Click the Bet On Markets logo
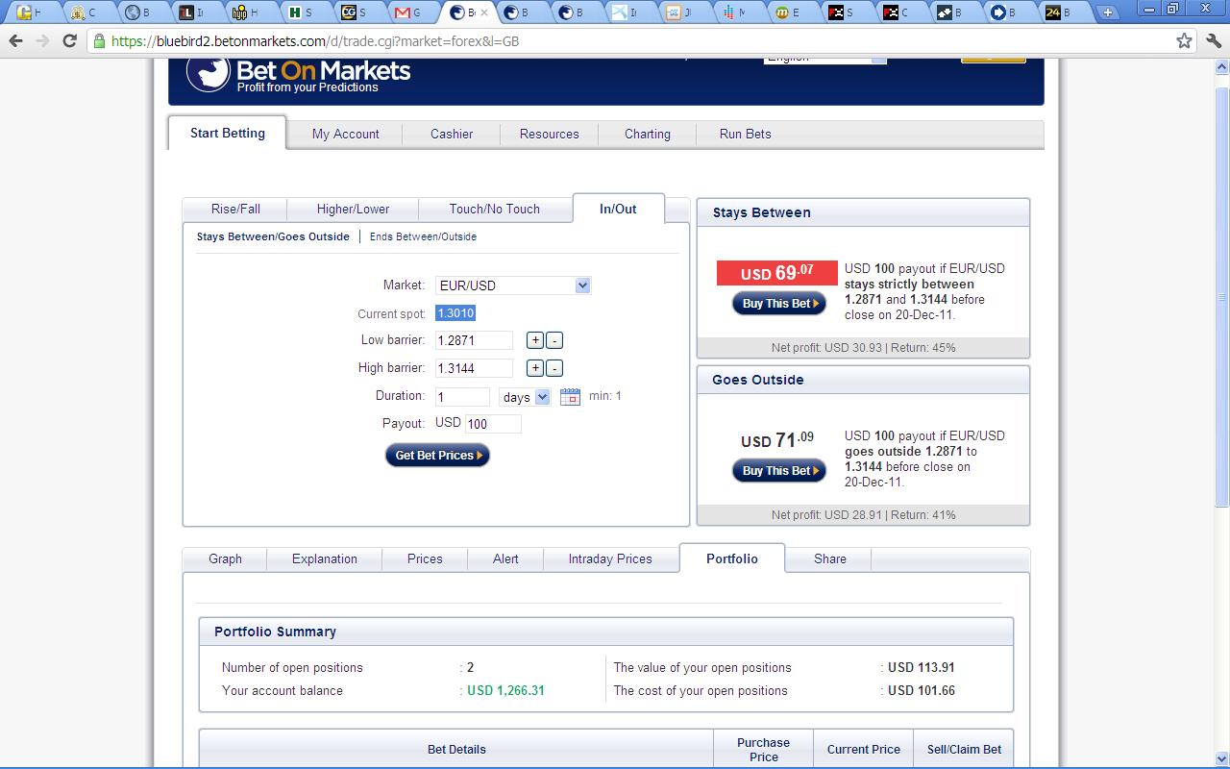Viewport: 1230px width, 769px height. [298, 75]
